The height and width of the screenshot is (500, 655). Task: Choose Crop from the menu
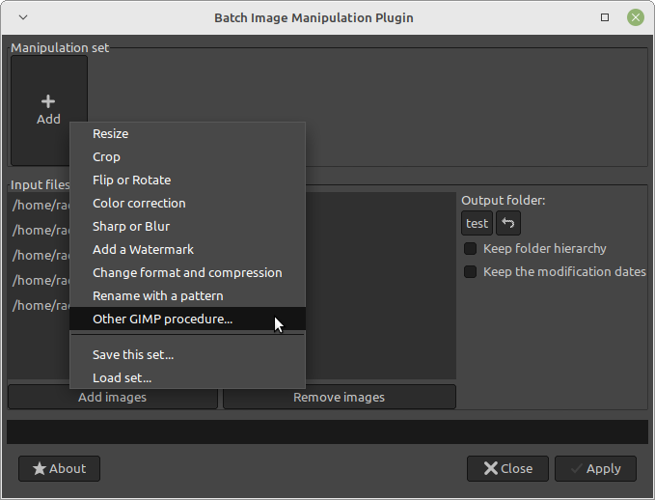pyautogui.click(x=187, y=156)
